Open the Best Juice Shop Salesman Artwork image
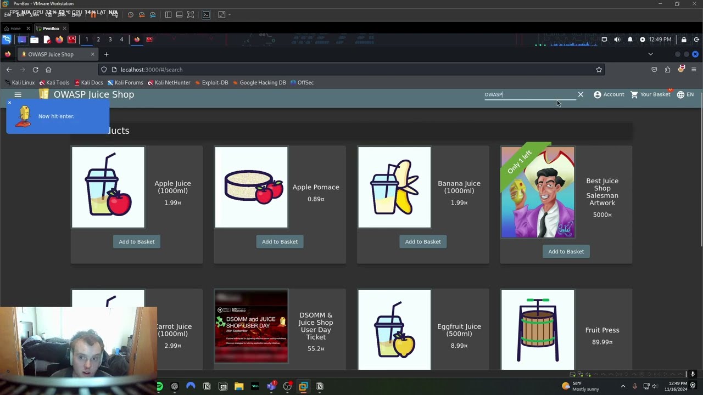Image resolution: width=703 pixels, height=395 pixels. click(x=538, y=192)
